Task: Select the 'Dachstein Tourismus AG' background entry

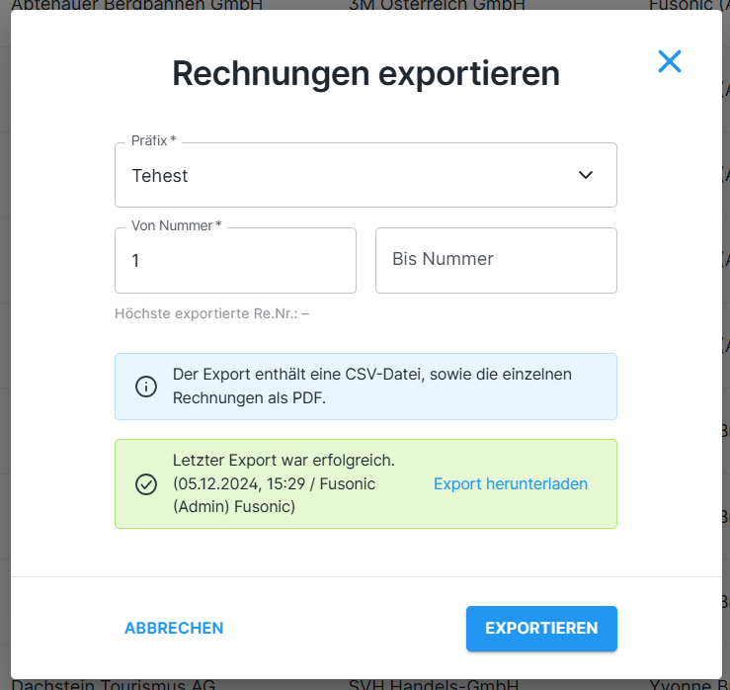Action: coord(113,684)
